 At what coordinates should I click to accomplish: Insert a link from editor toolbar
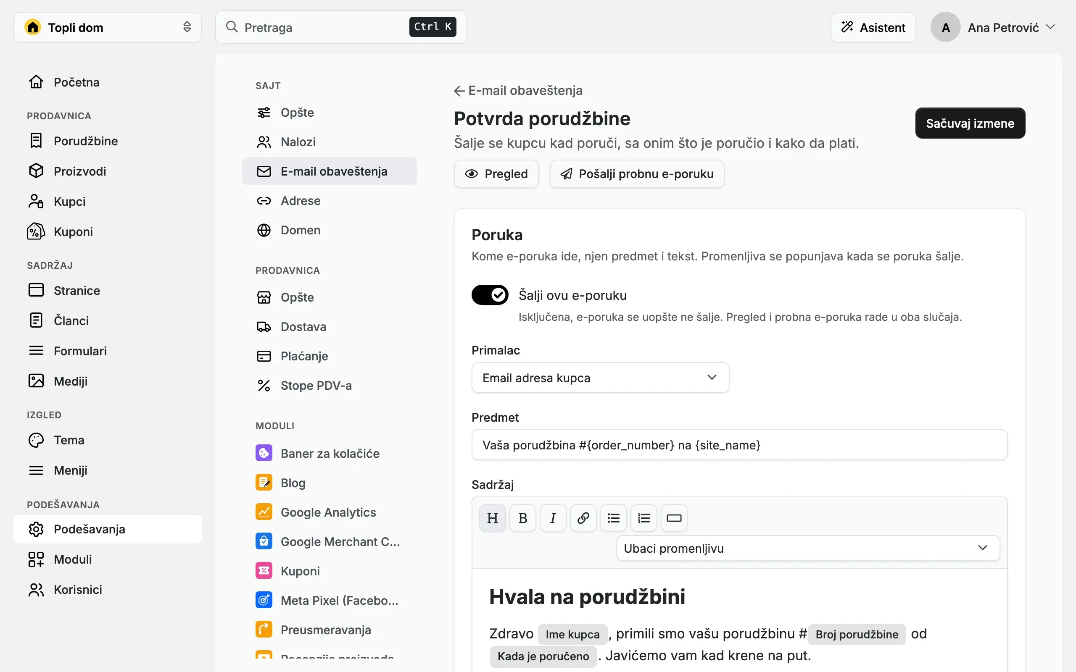583,518
